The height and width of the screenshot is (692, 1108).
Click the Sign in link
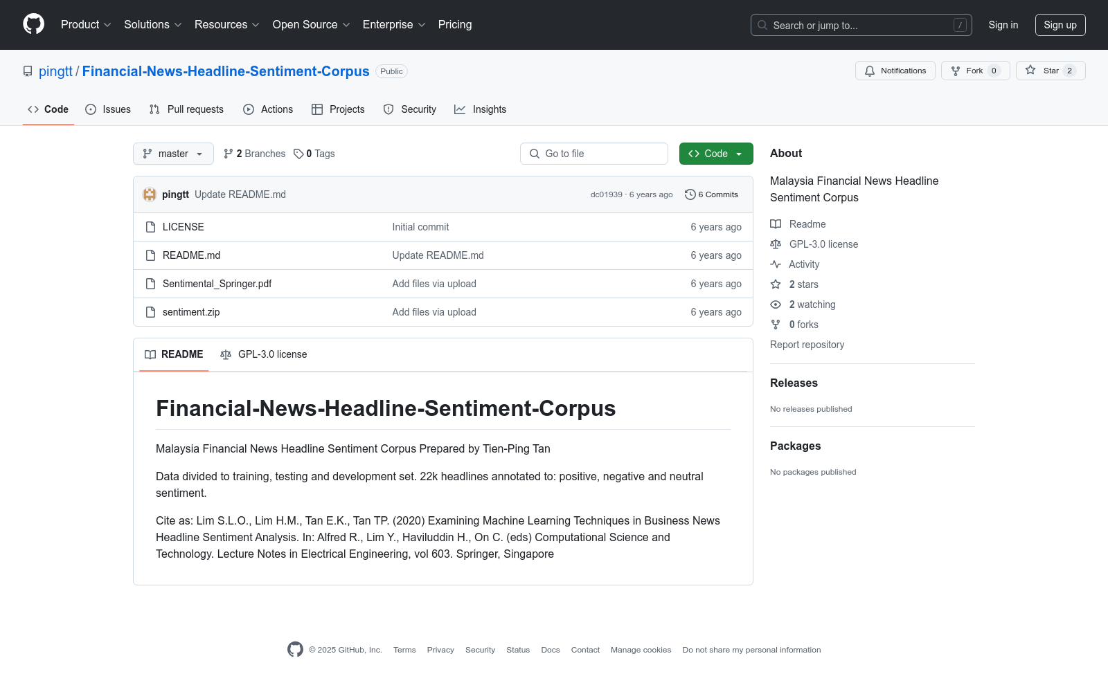point(1003,25)
